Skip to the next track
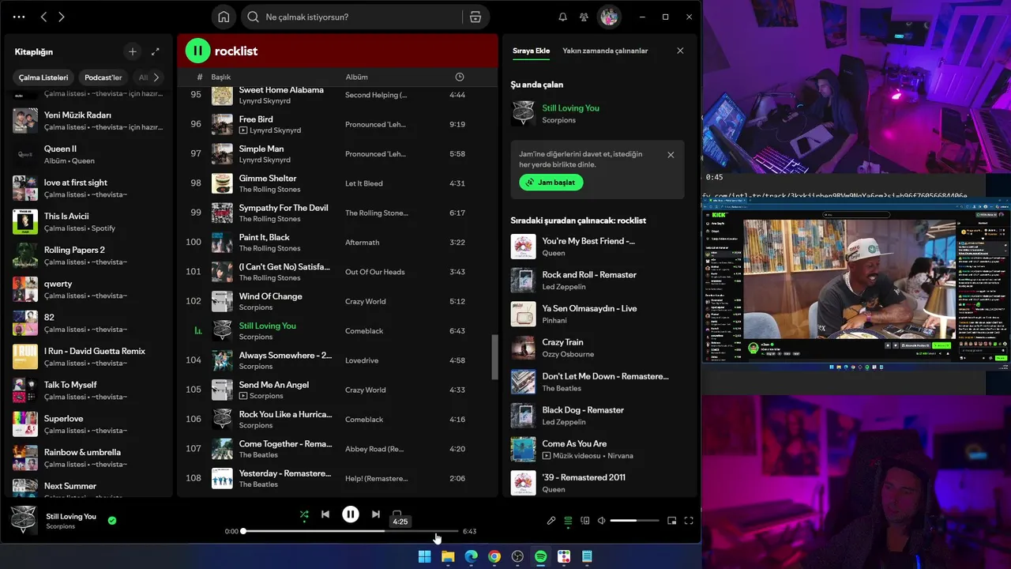Screen dimensions: 1011x569 376,514
